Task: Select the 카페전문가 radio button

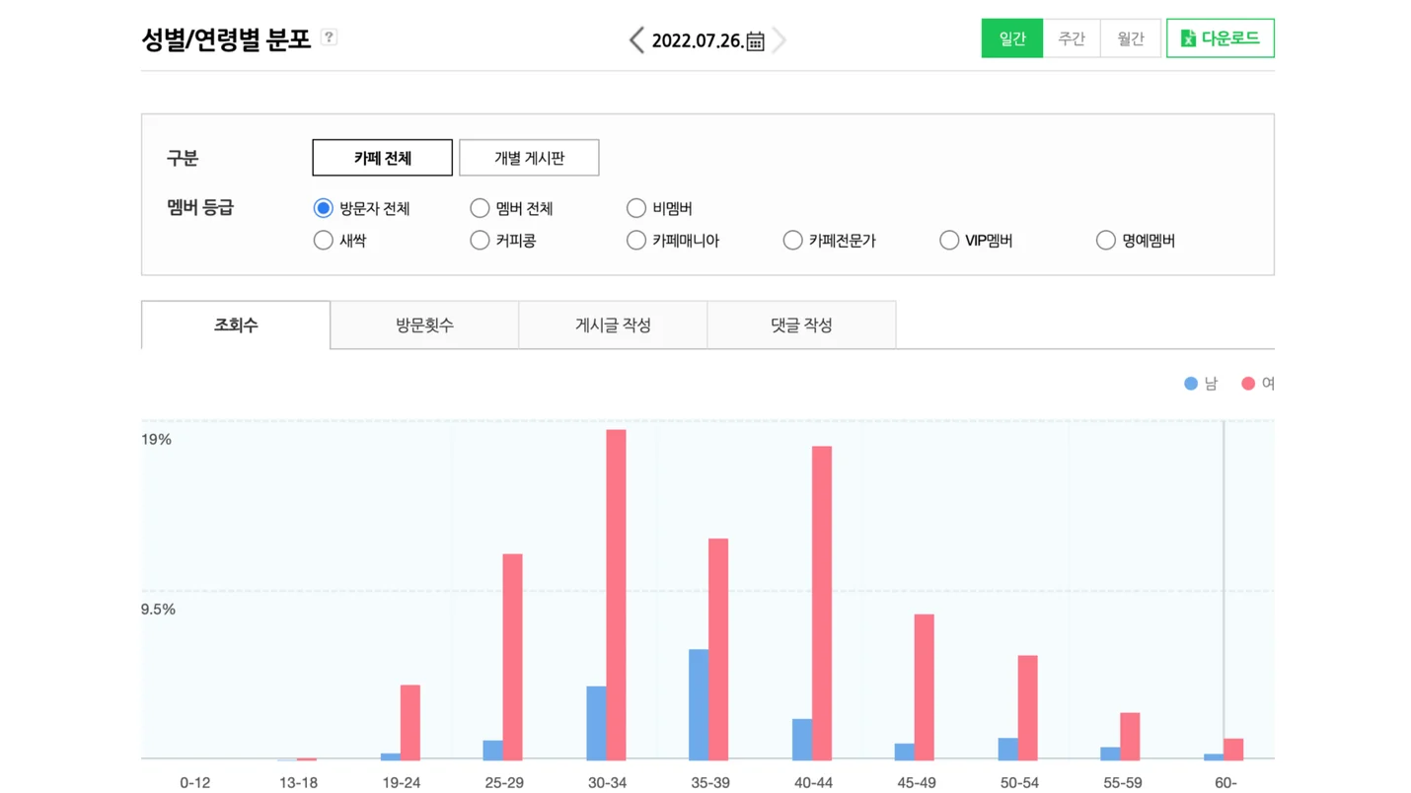Action: pos(792,240)
